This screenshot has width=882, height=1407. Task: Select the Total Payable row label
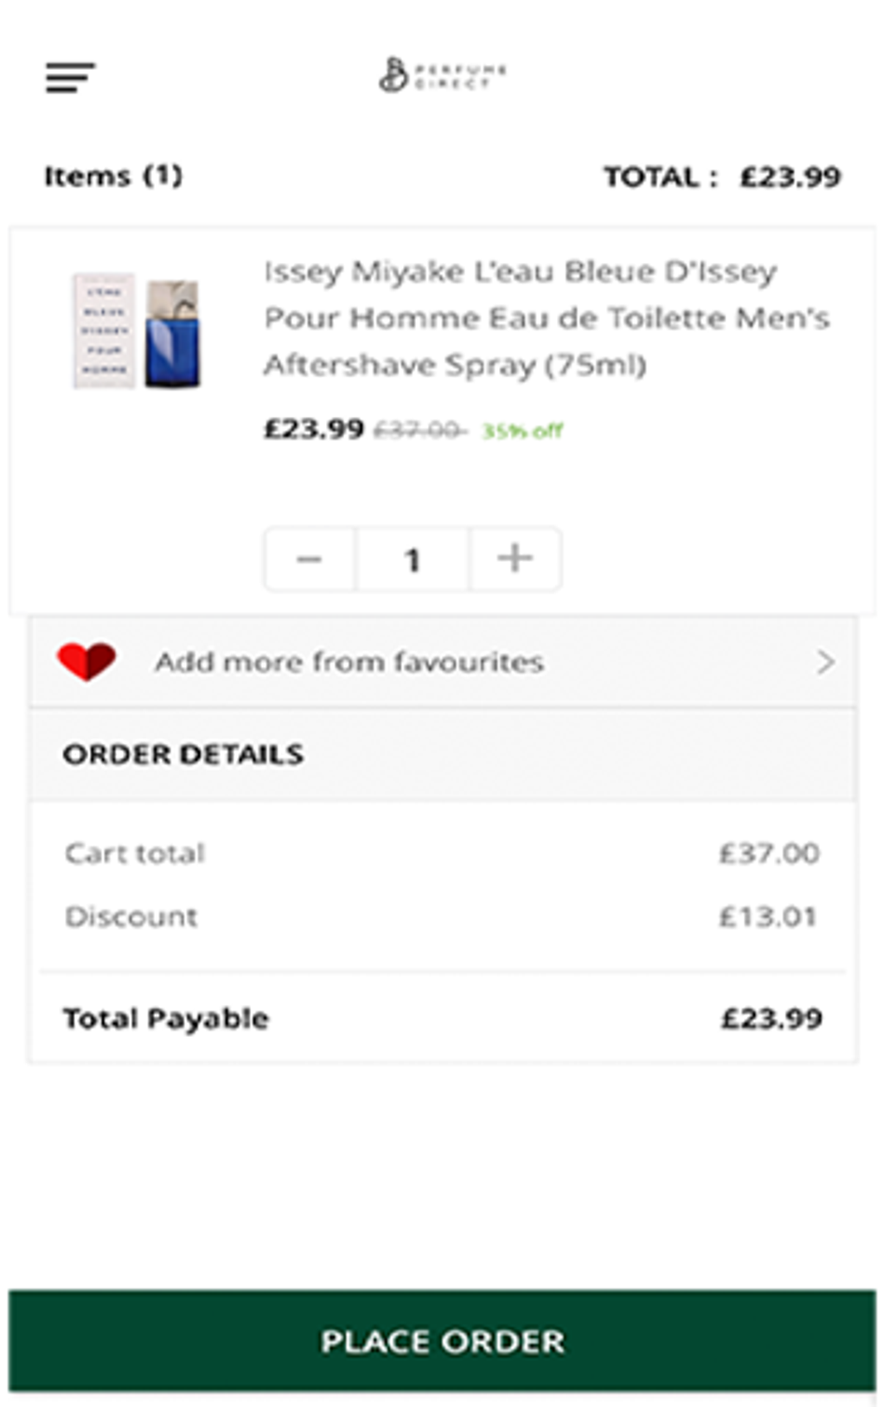[x=165, y=1019]
